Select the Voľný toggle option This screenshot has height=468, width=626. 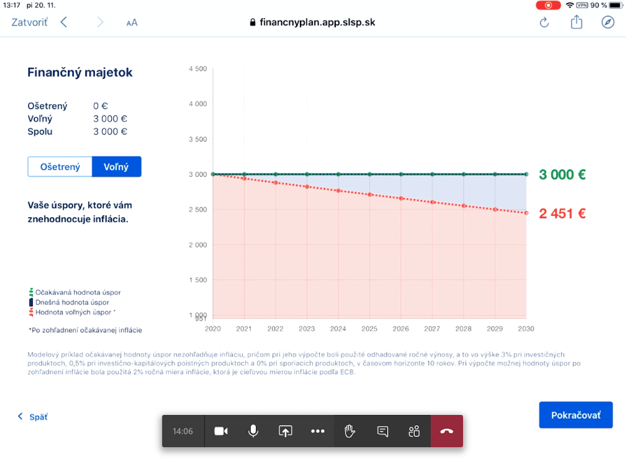point(117,167)
